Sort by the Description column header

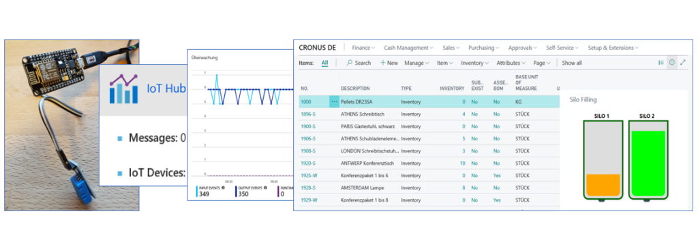point(355,89)
